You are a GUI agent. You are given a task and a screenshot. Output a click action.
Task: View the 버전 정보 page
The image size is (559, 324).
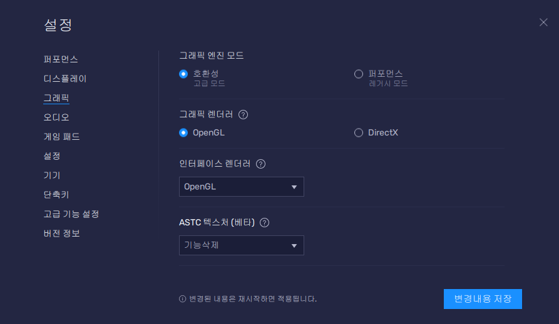61,233
